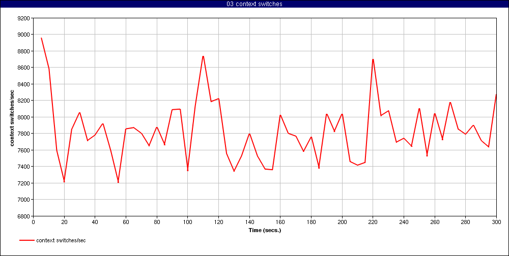Click the dip data point at 185 seconds
This screenshot has height=256, width=509.
(x=319, y=168)
